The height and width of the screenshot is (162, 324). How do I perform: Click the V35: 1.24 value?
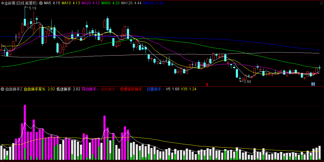click(189, 89)
